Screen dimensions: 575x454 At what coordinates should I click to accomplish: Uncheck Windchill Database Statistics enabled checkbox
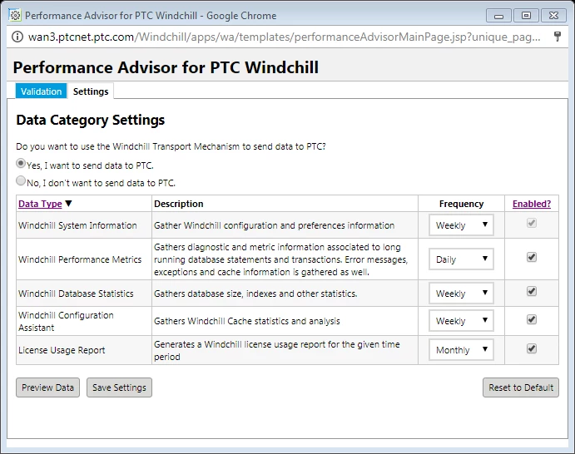(532, 291)
